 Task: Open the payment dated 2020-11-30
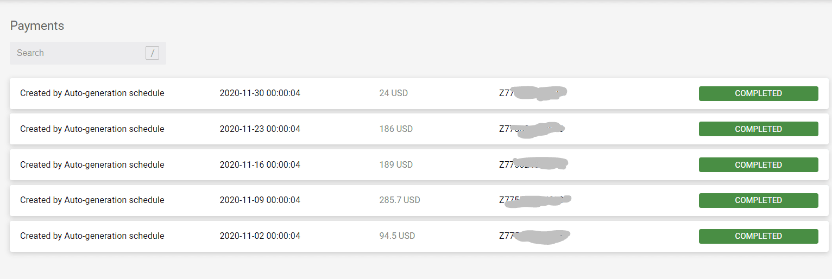[x=419, y=93]
